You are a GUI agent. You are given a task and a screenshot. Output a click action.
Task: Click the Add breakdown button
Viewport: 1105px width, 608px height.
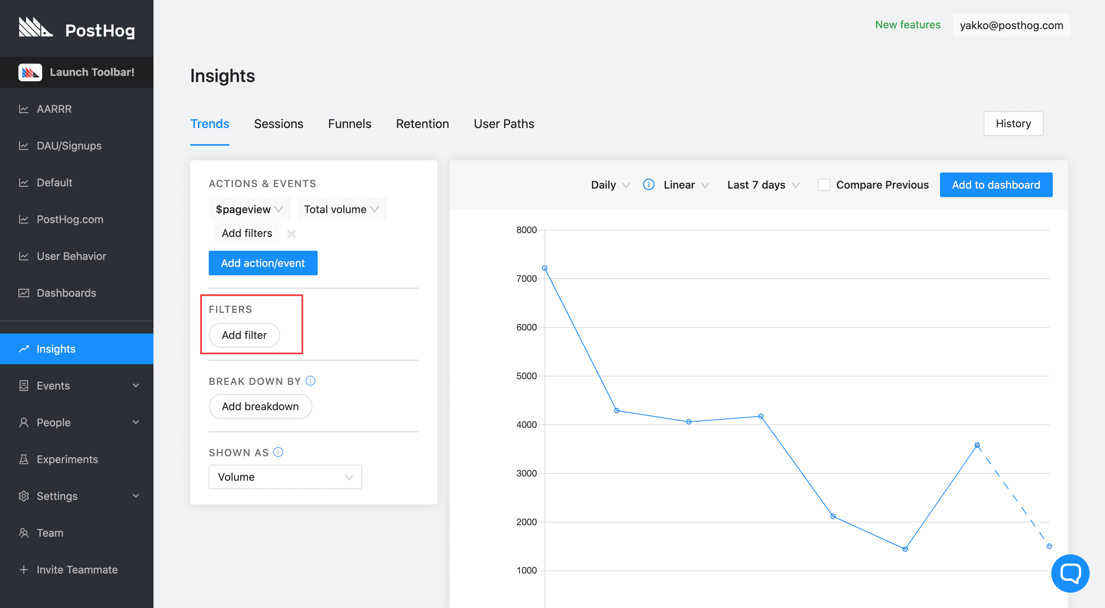[260, 406]
